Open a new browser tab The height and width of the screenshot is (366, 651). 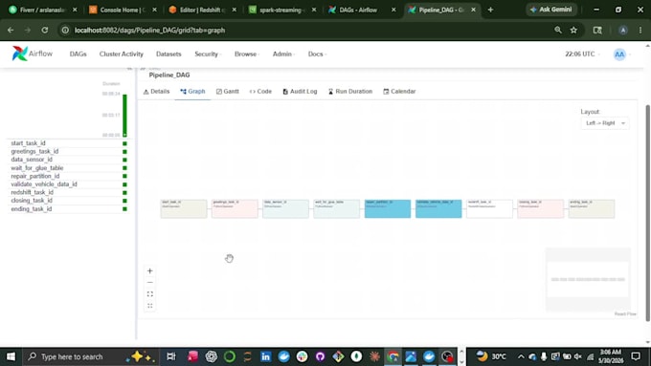click(x=490, y=10)
